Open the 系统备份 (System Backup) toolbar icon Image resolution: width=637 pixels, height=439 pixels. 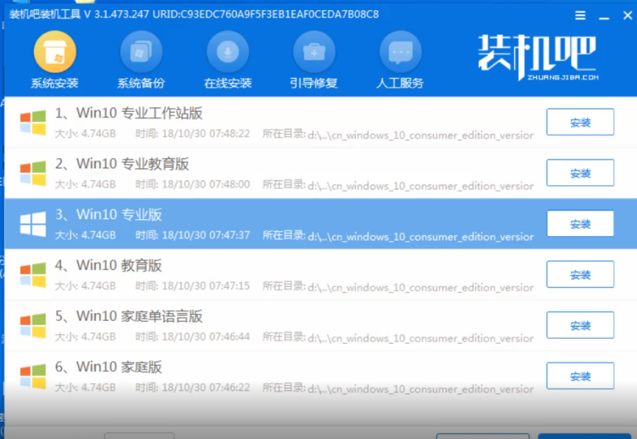(x=140, y=60)
